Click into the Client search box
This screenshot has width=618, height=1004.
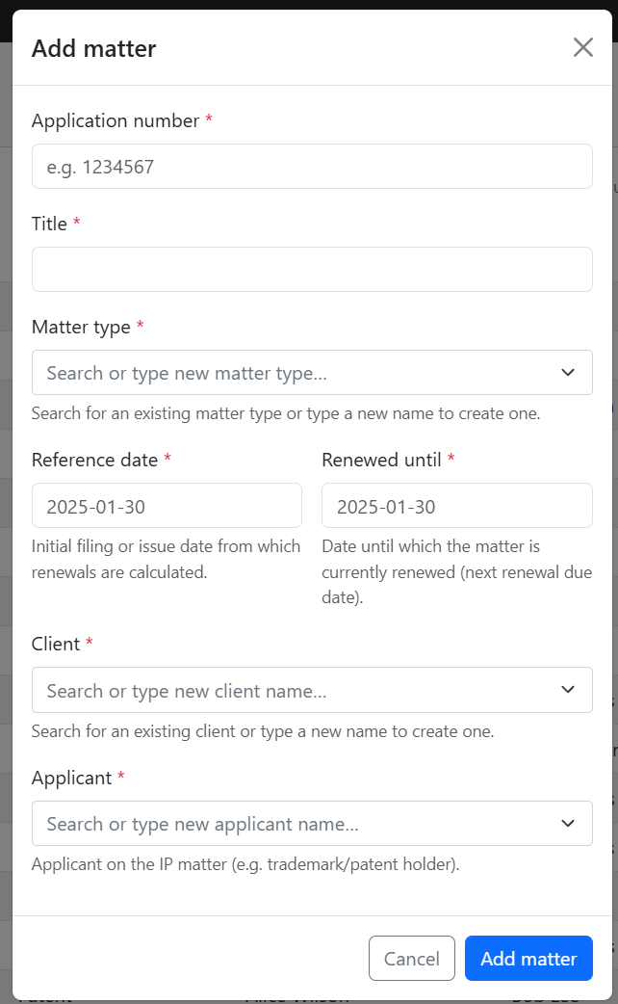(x=289, y=691)
